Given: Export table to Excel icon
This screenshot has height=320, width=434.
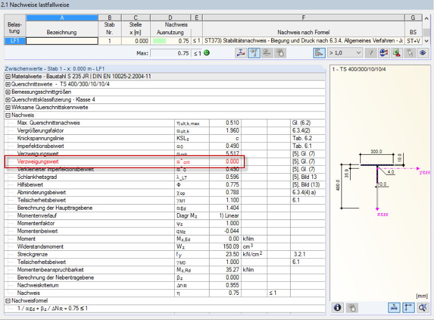Looking at the screenshot, I should pyautogui.click(x=397, y=53).
